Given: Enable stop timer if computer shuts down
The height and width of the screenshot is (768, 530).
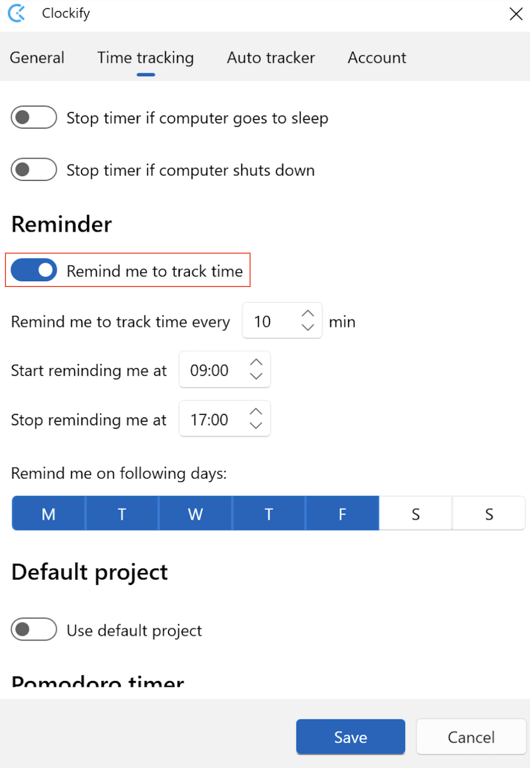Looking at the screenshot, I should pos(33,169).
